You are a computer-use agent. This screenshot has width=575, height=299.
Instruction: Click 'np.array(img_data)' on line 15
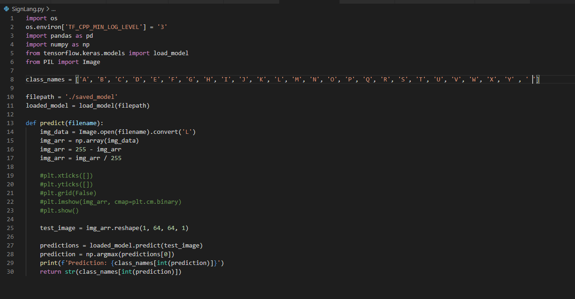tap(107, 141)
